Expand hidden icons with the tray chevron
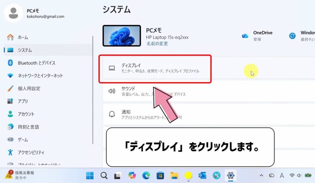This screenshot has width=315, height=183. point(261,176)
